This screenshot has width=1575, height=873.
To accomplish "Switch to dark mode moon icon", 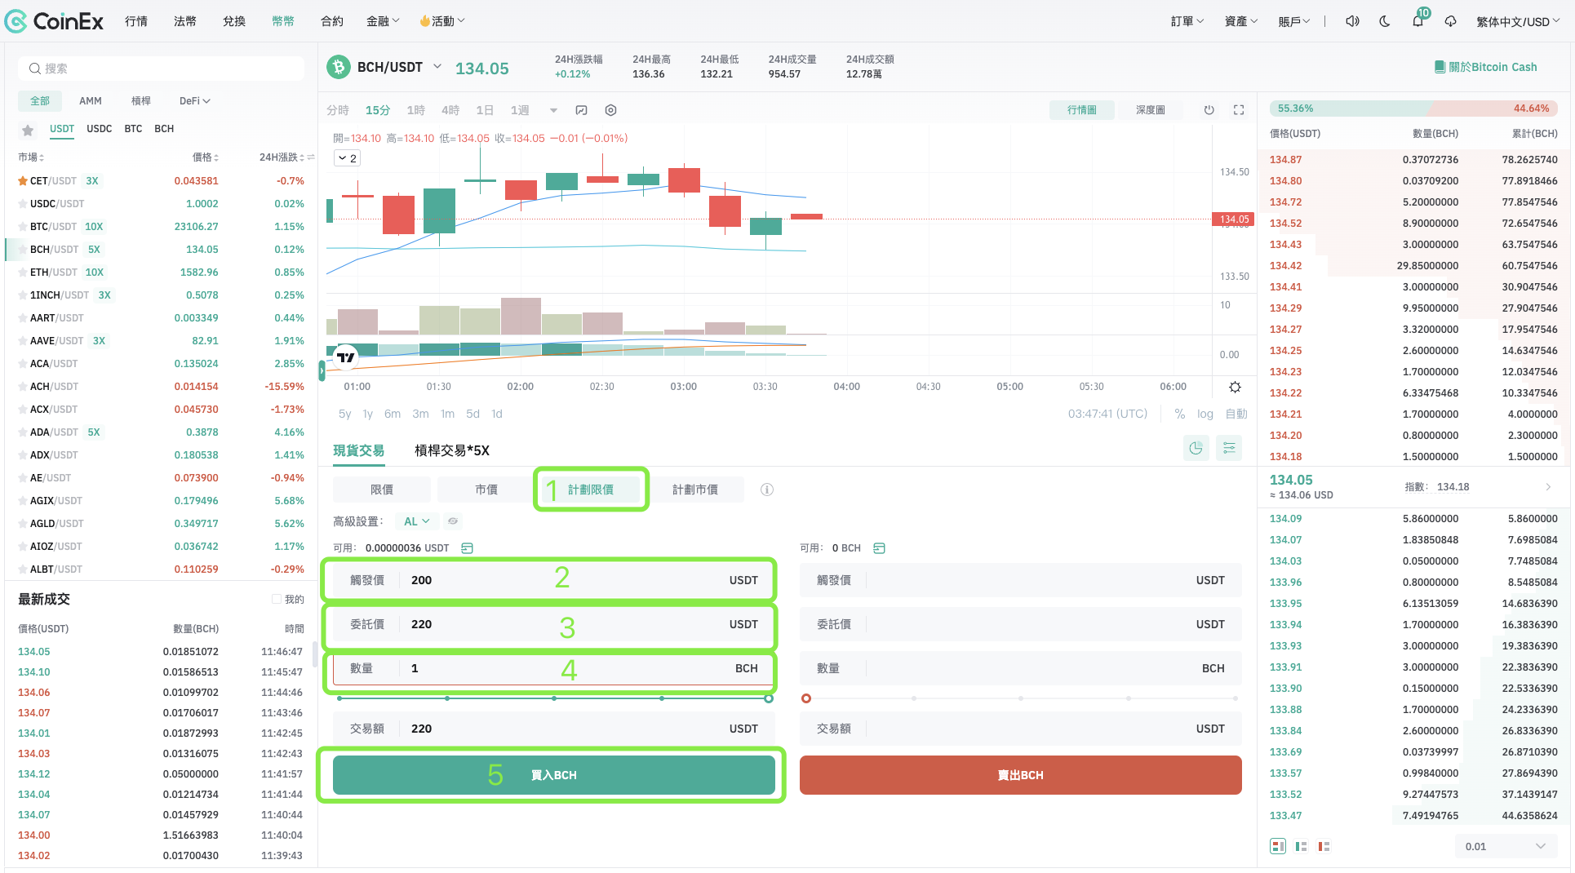I will (1385, 21).
